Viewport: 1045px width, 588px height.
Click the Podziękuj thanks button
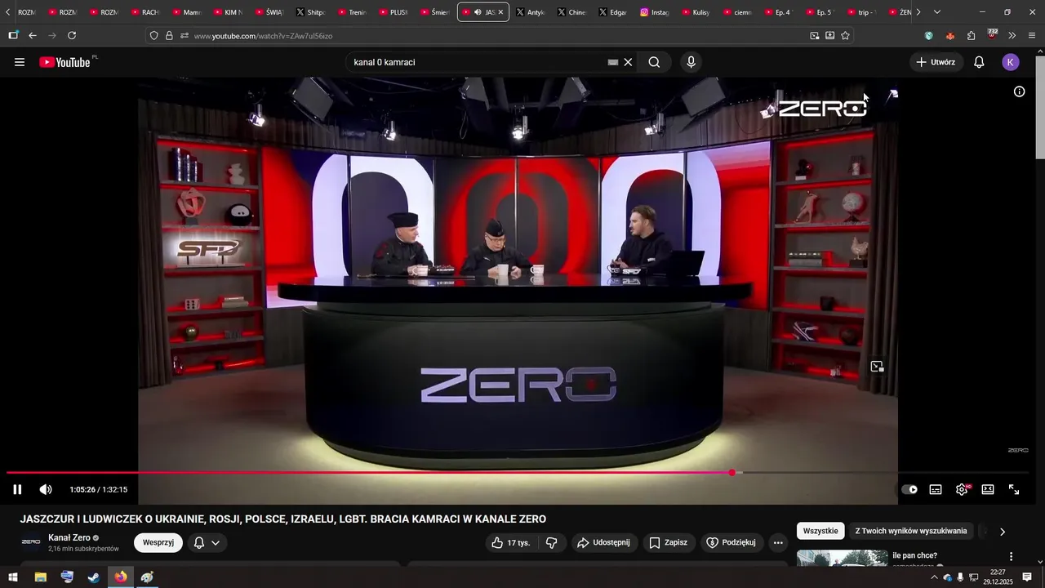point(731,542)
